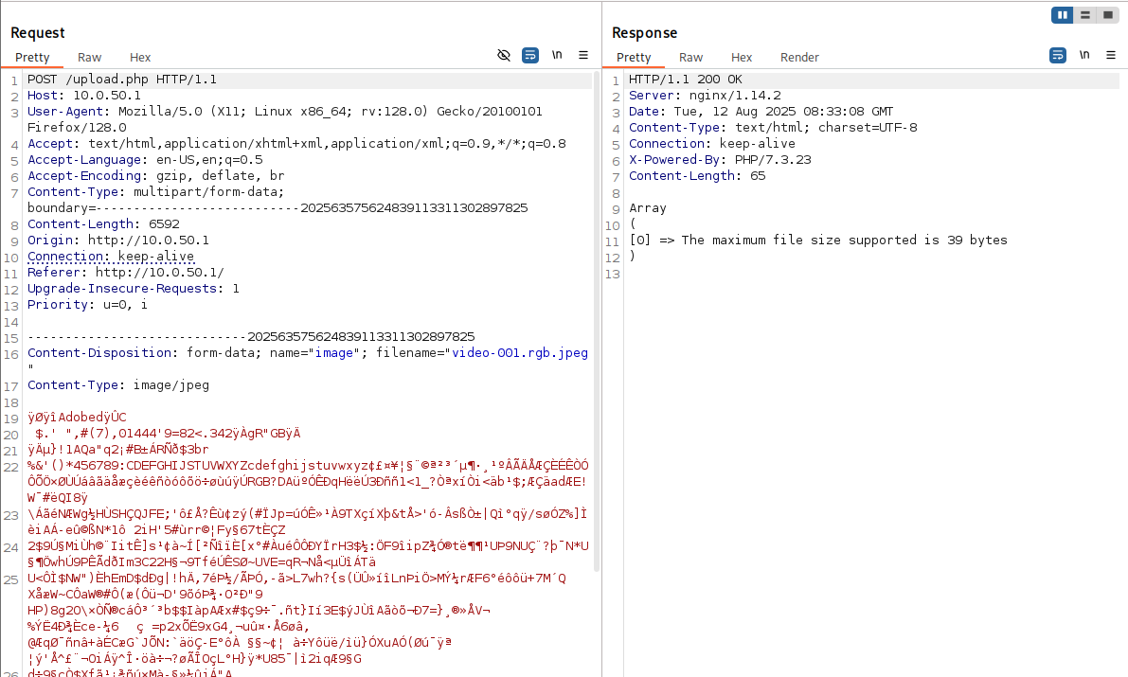This screenshot has width=1128, height=677.
Task: Open the Request panel options menu
Action: coord(583,56)
